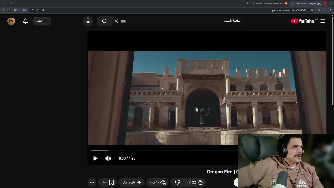Click the 0:00 / 4:28 time display

click(x=127, y=158)
